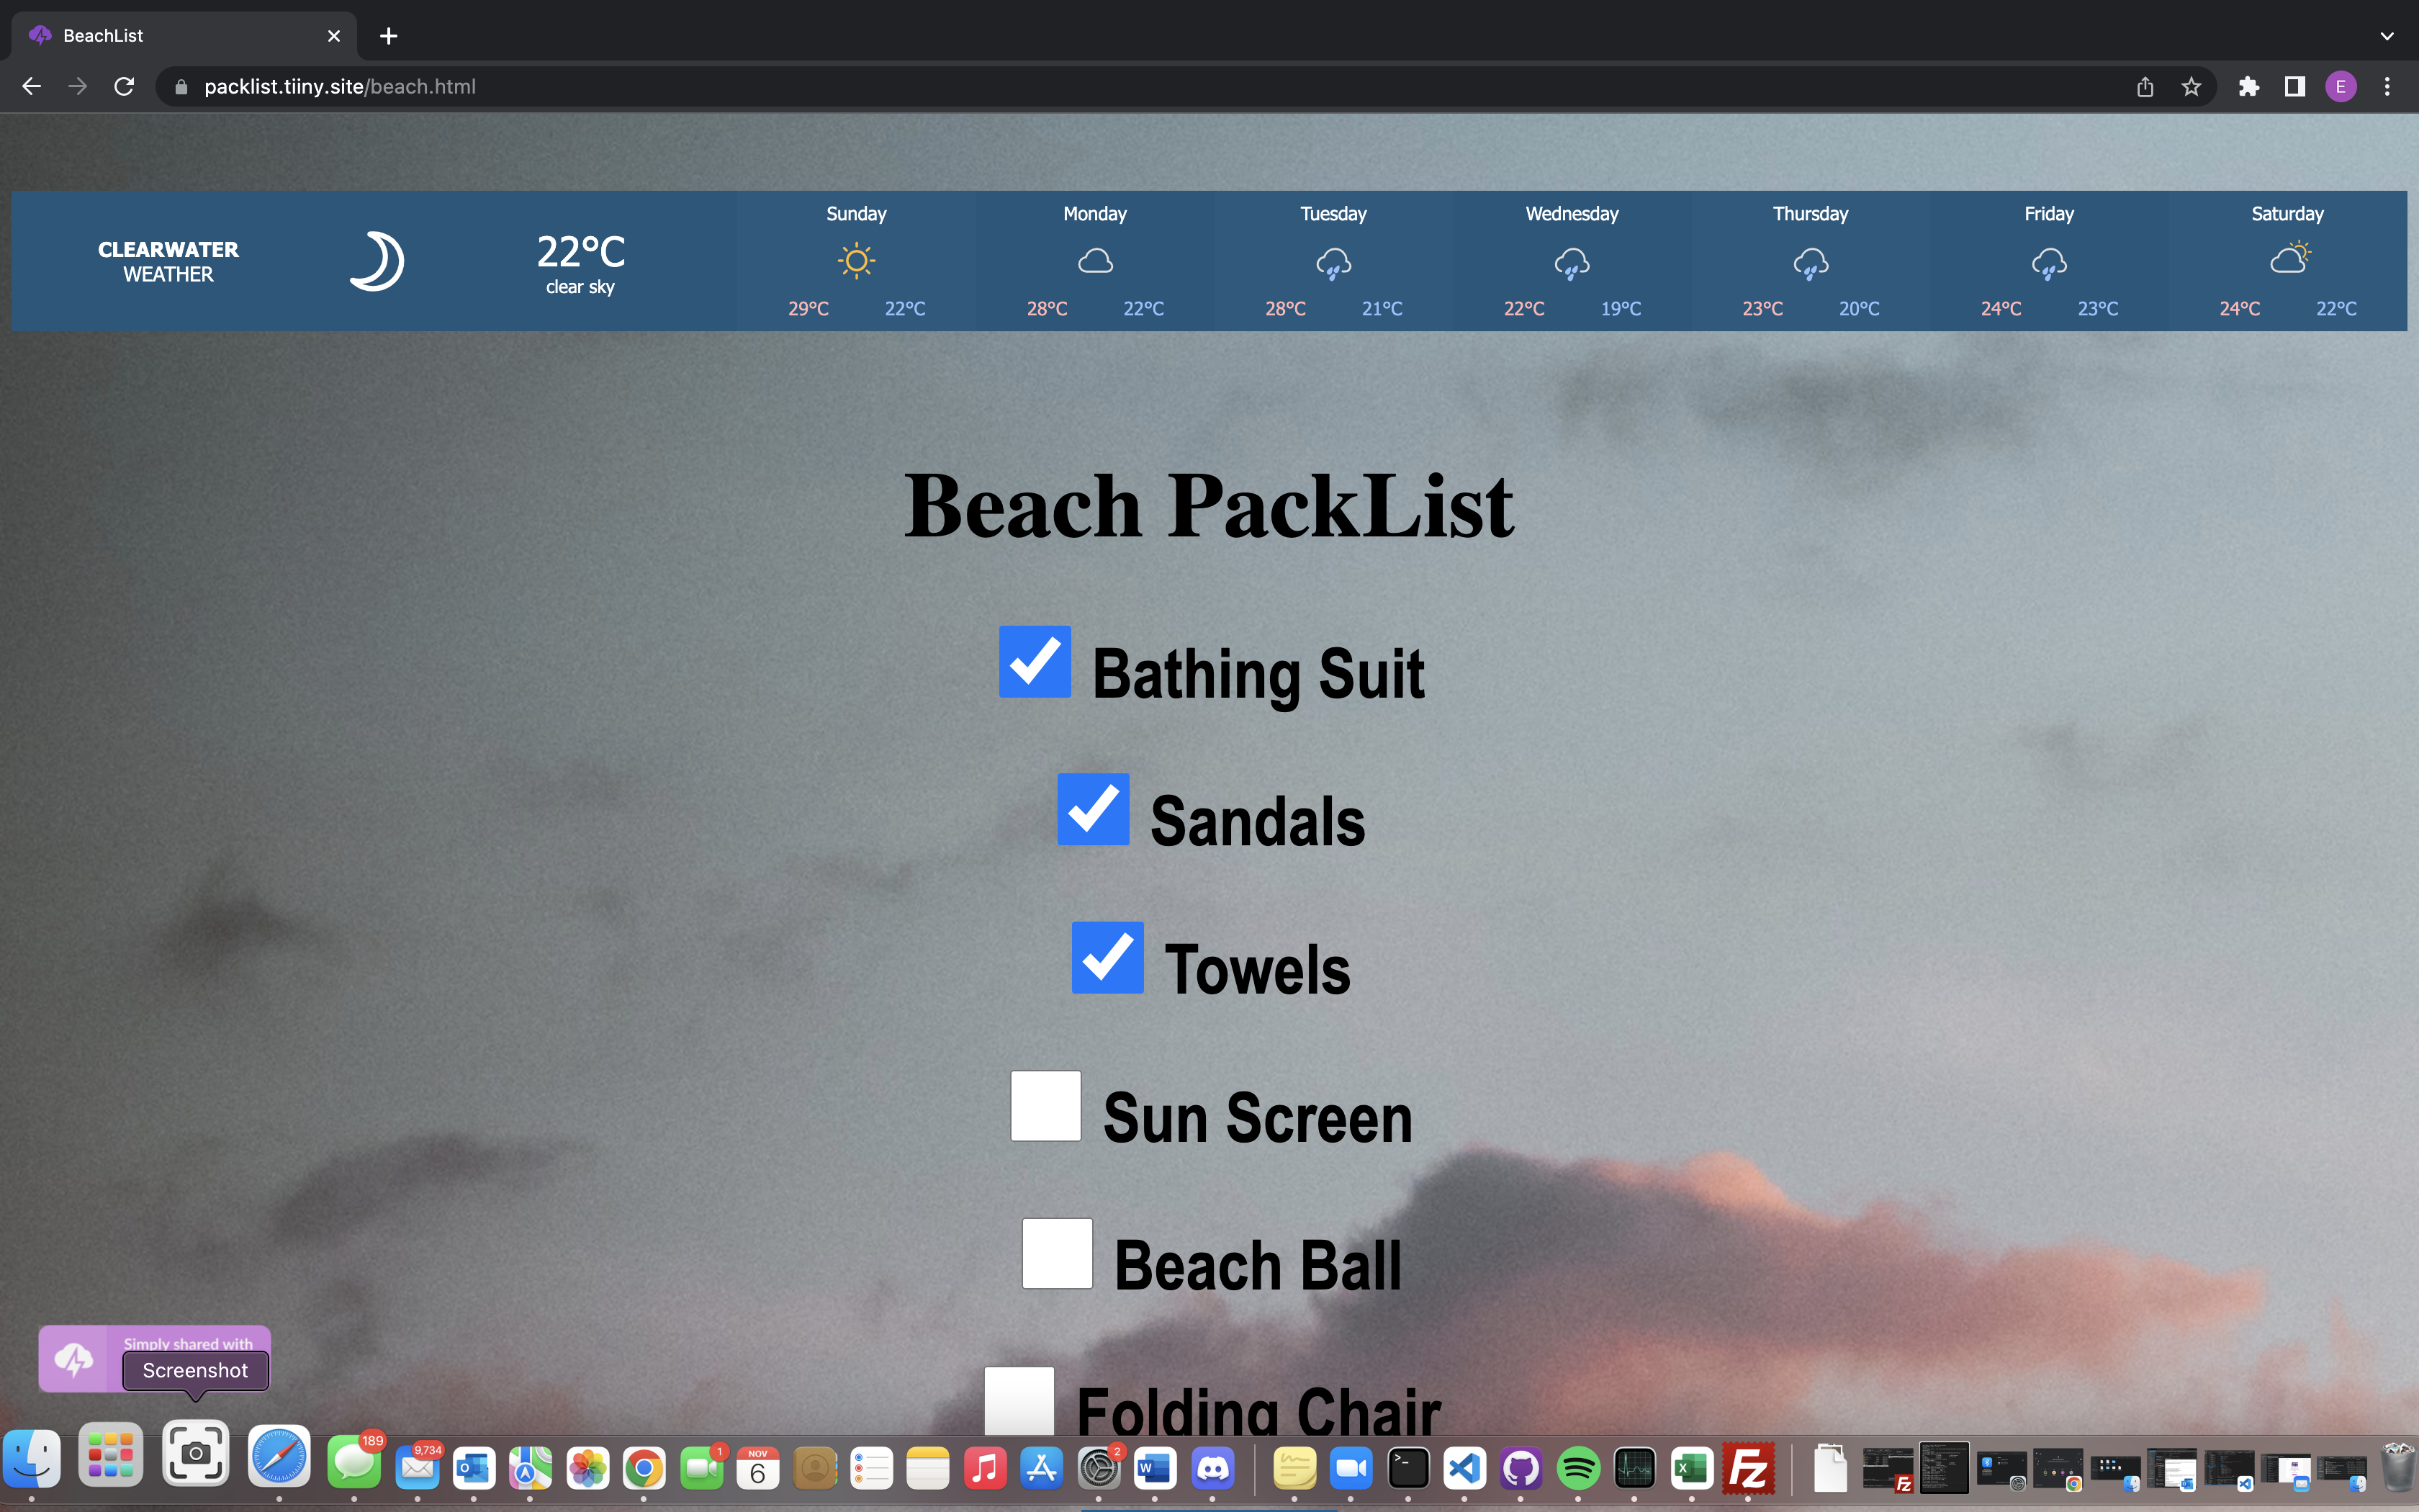Uncheck the Sandals checkbox
The image size is (2419, 1512).
(1093, 809)
